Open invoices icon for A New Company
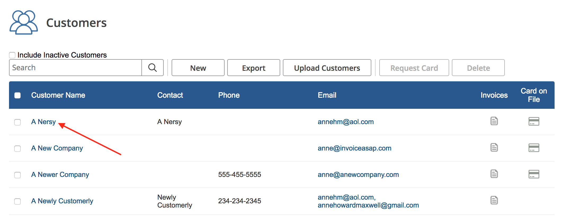The image size is (562, 216). pyautogui.click(x=494, y=148)
